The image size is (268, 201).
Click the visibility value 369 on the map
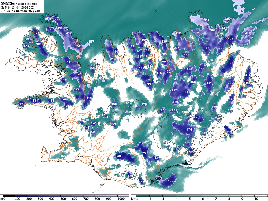pyautogui.click(x=230, y=111)
